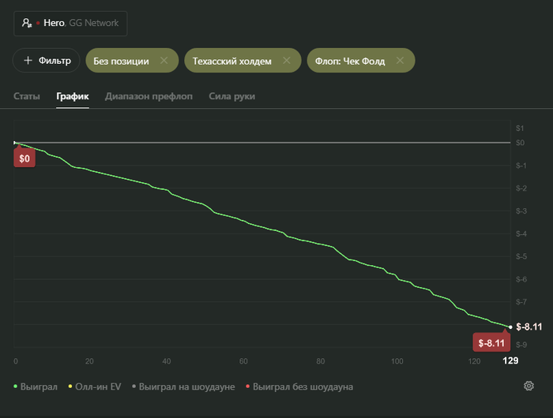Remove the Без позиции filter chip
This screenshot has width=553, height=418.
[x=164, y=61]
